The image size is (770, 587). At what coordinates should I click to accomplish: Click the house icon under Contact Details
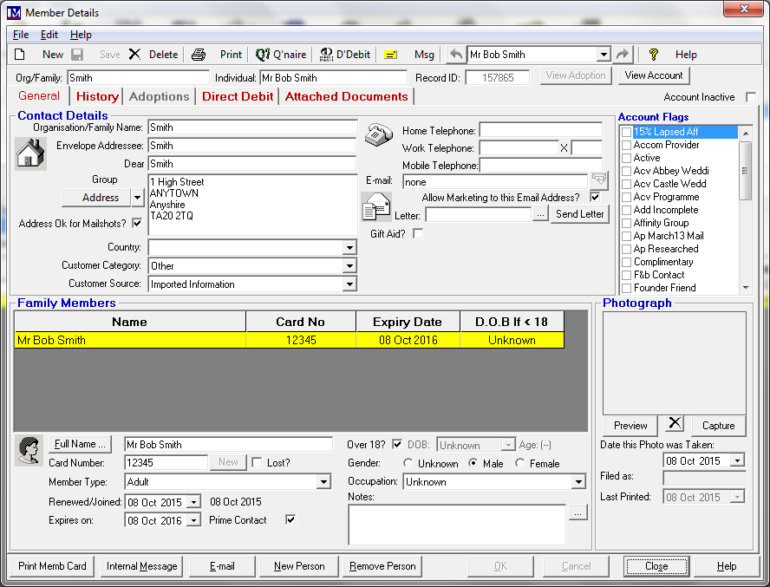coord(30,153)
